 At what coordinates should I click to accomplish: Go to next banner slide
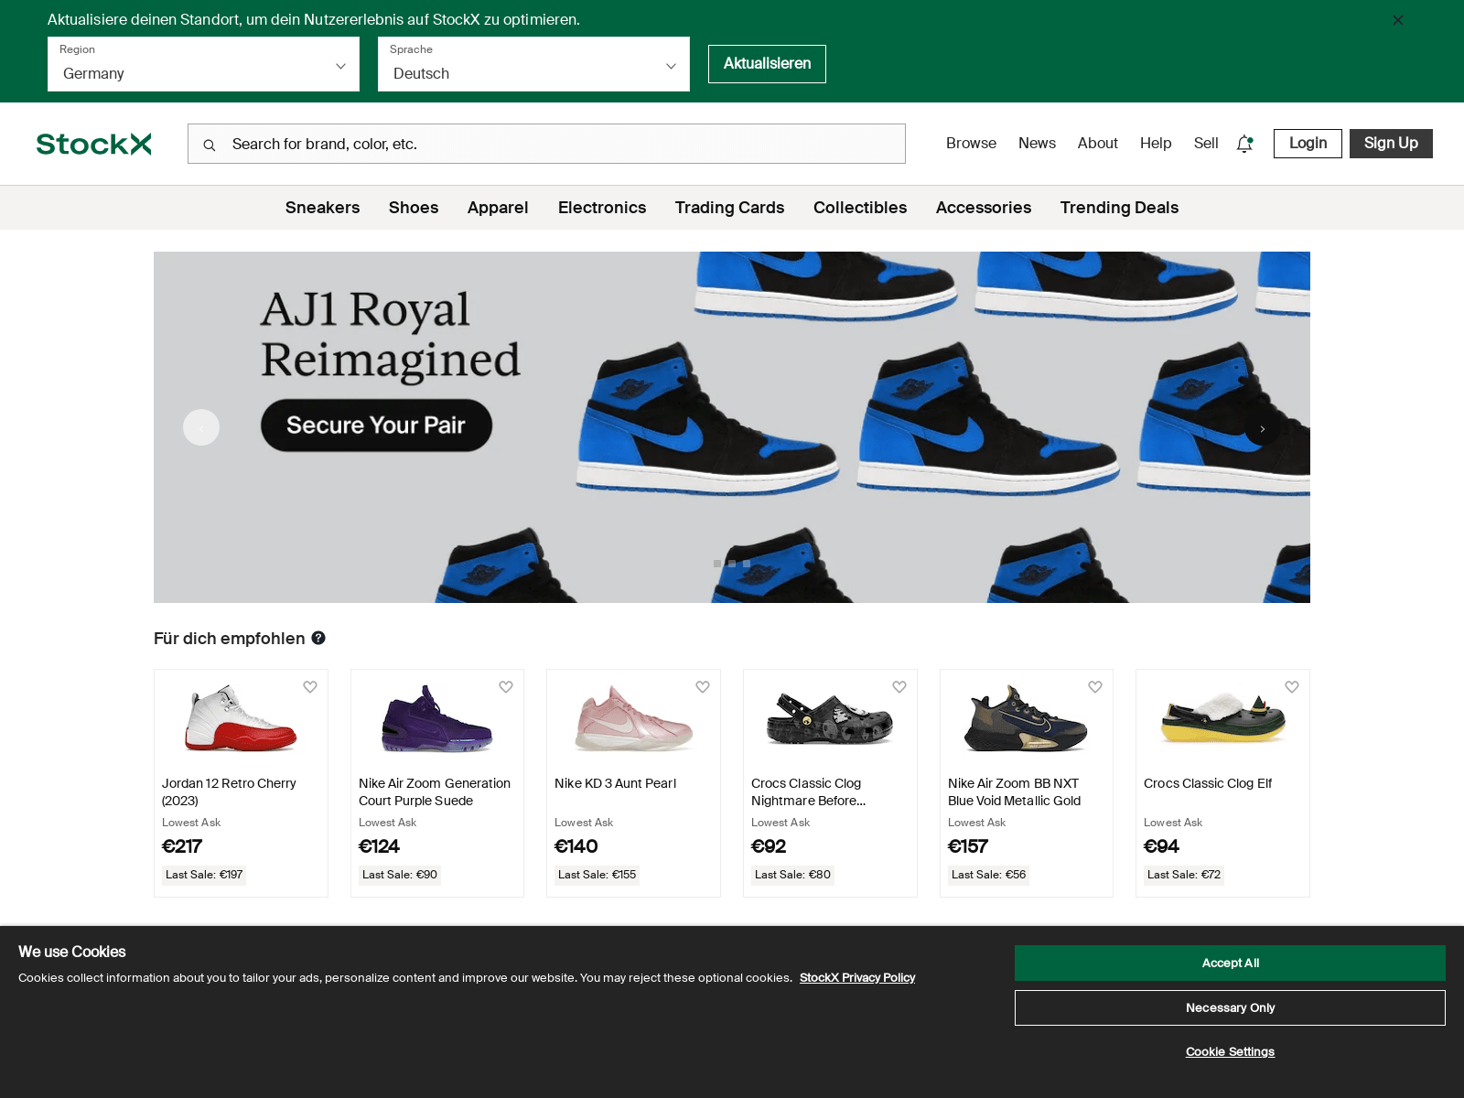(x=1263, y=428)
